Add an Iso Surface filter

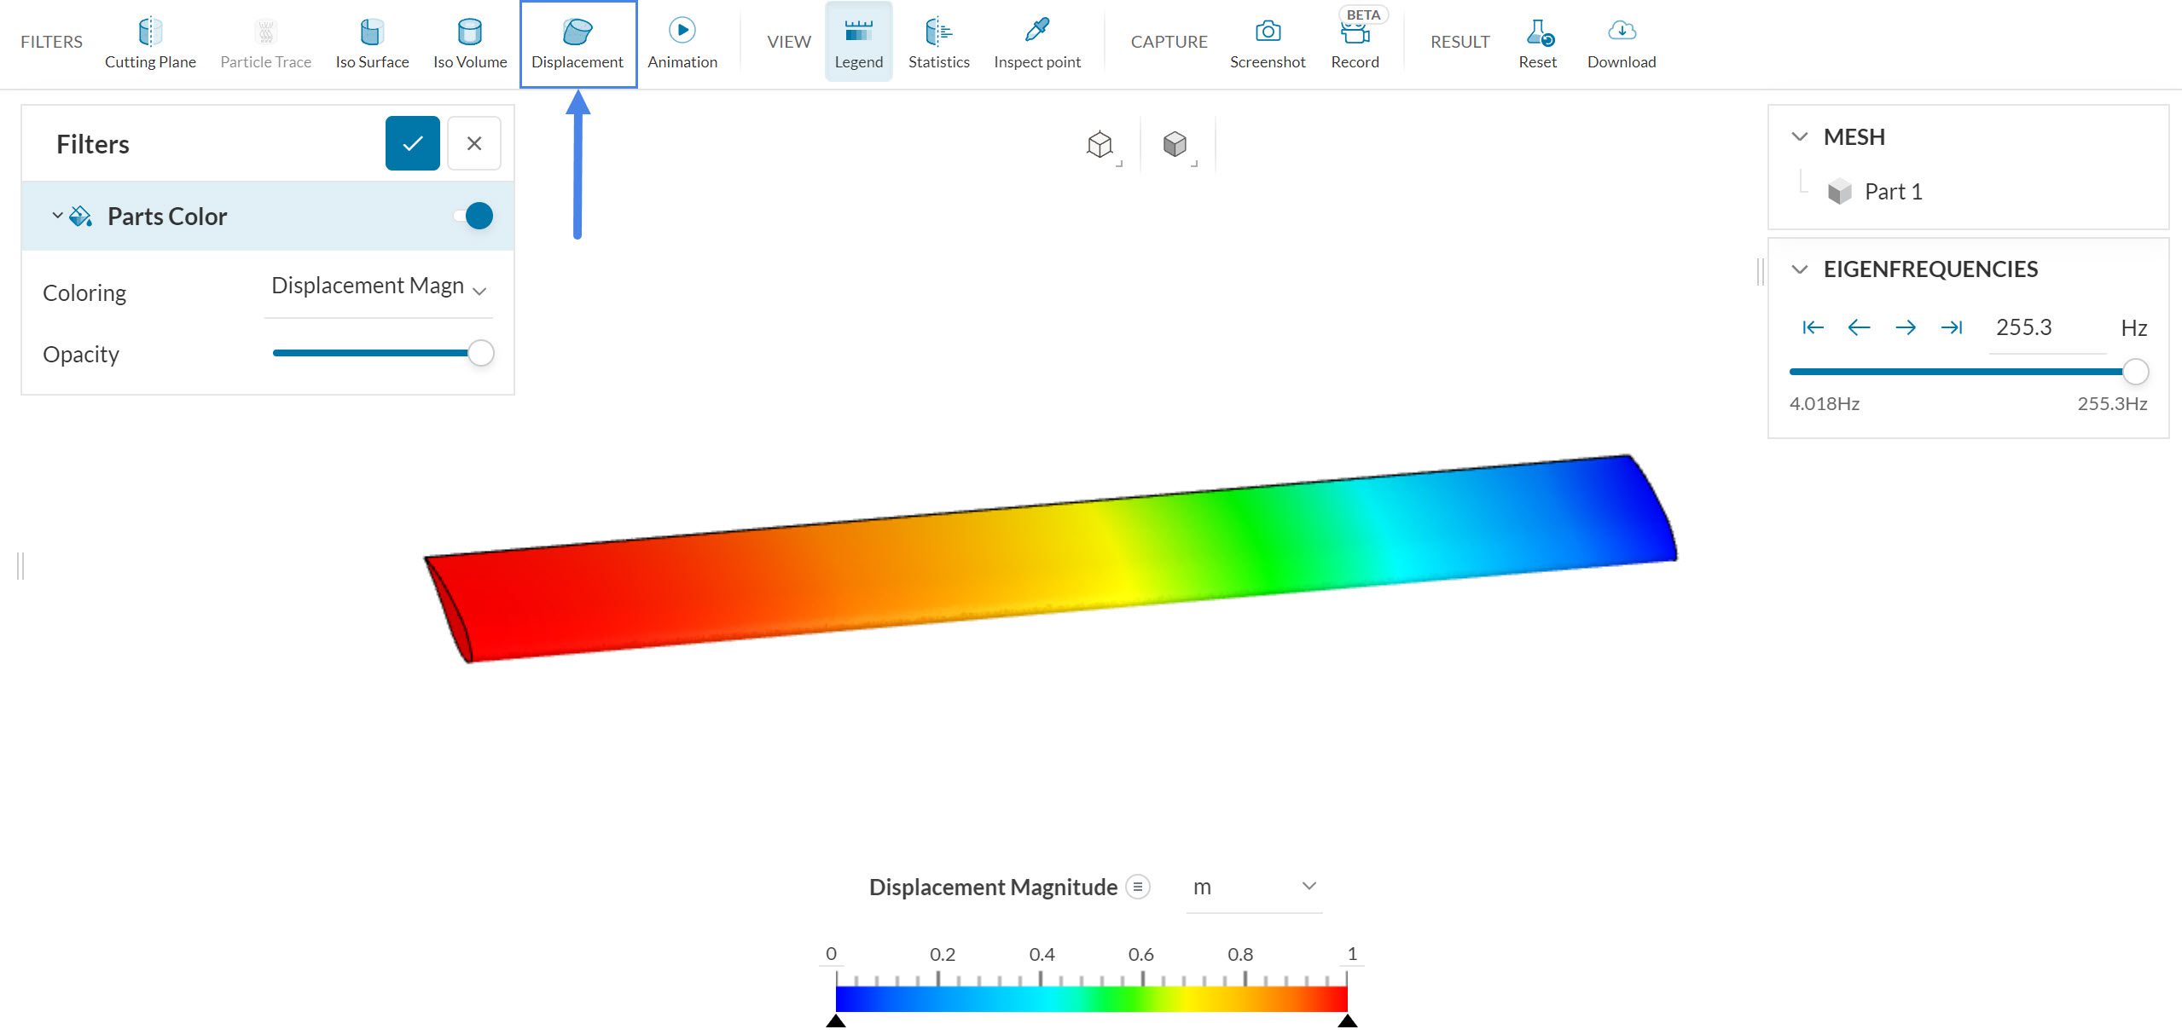[372, 43]
